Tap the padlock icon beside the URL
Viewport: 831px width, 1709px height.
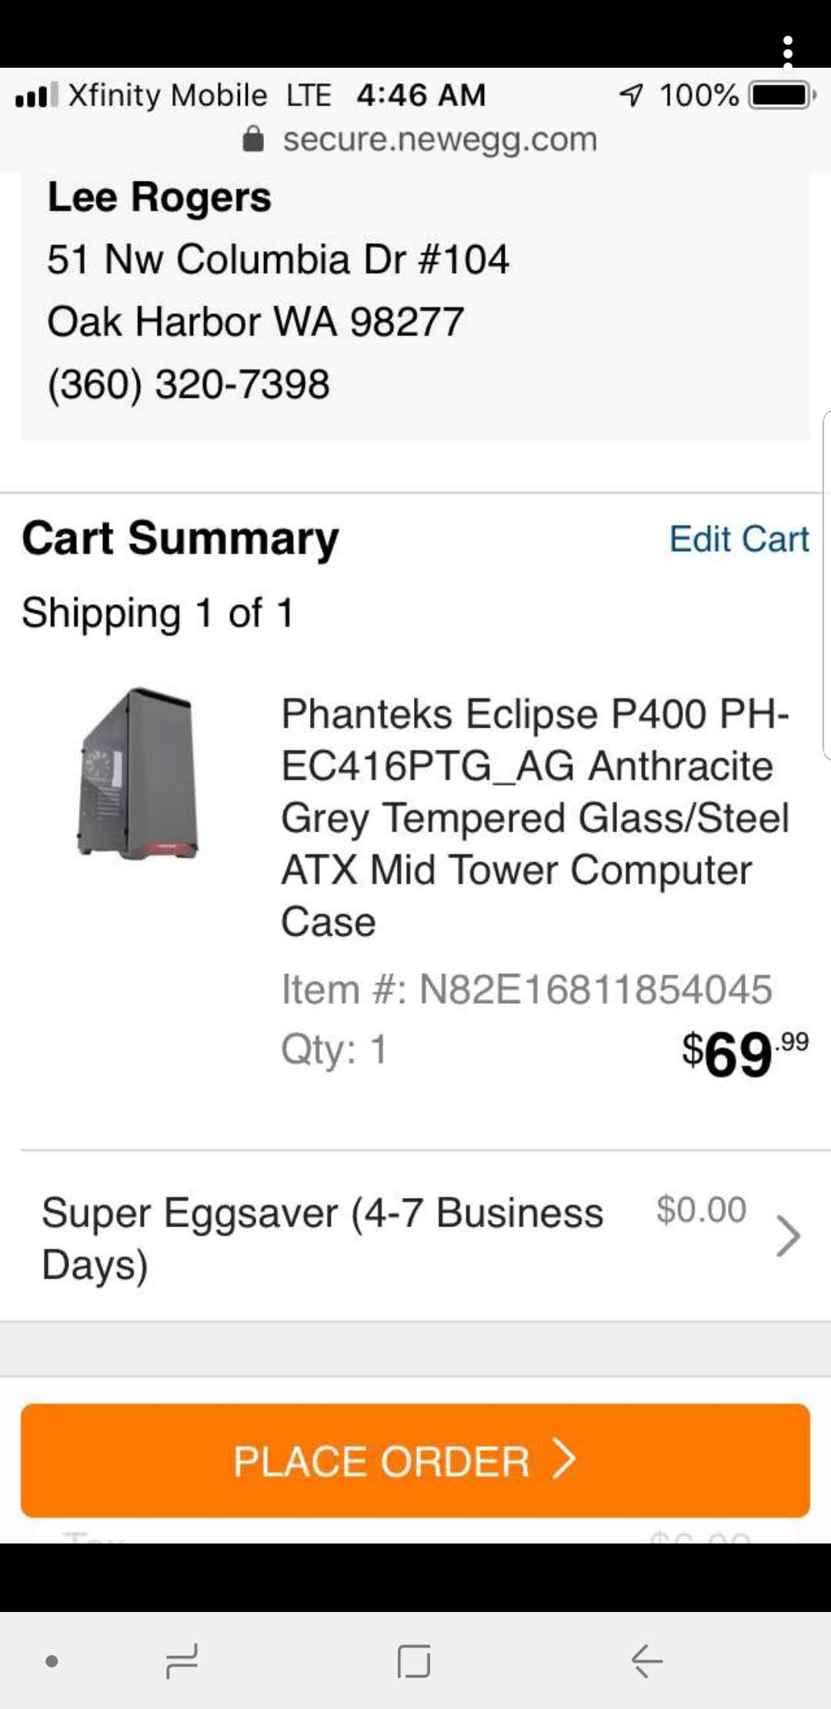[x=253, y=139]
